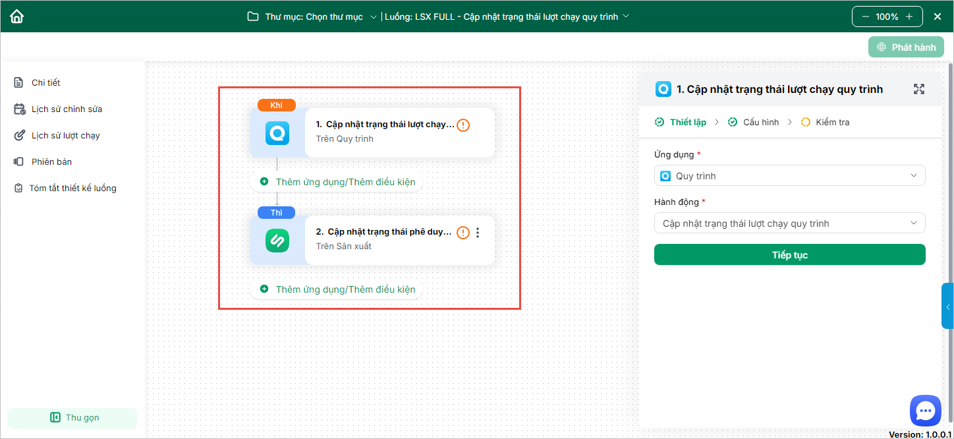Click the 100% zoom level value
Image resolution: width=954 pixels, height=439 pixels.
[x=887, y=16]
